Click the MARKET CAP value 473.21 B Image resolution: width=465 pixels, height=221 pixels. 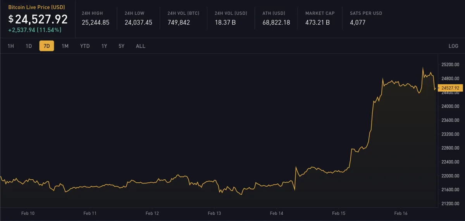click(317, 22)
